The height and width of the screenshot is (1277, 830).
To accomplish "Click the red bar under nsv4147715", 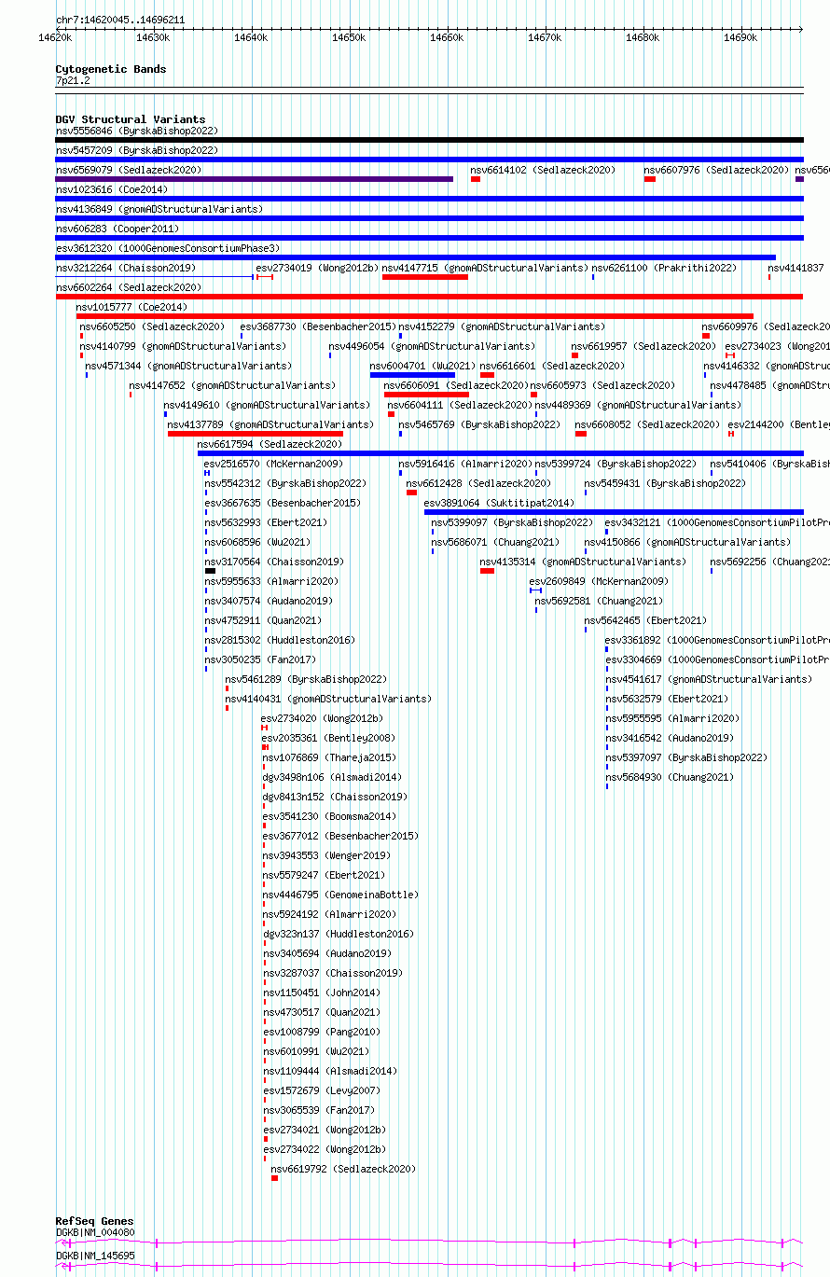I will pos(425,277).
